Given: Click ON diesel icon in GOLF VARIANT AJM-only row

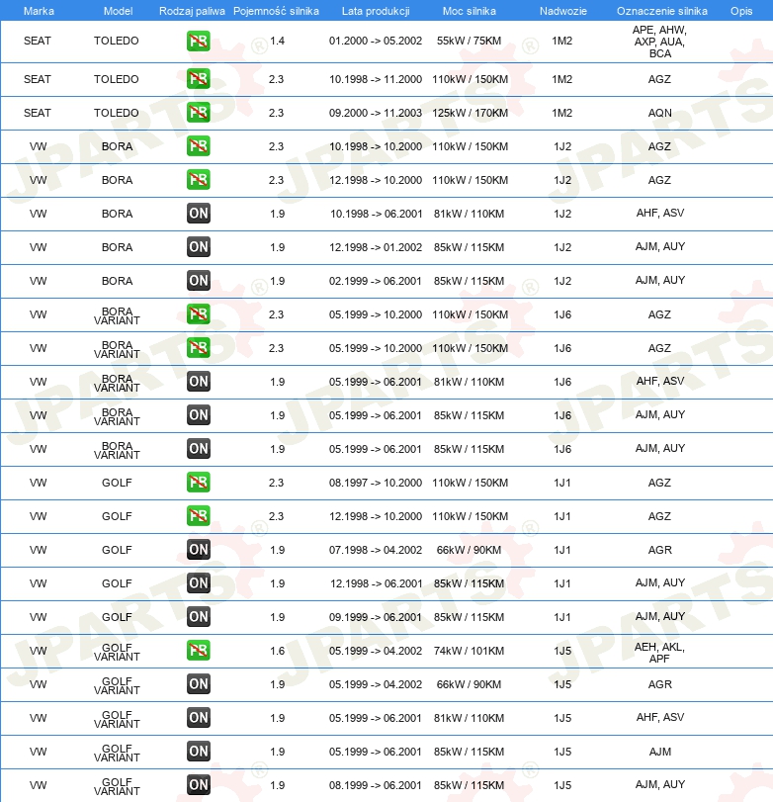Looking at the screenshot, I should click(199, 752).
